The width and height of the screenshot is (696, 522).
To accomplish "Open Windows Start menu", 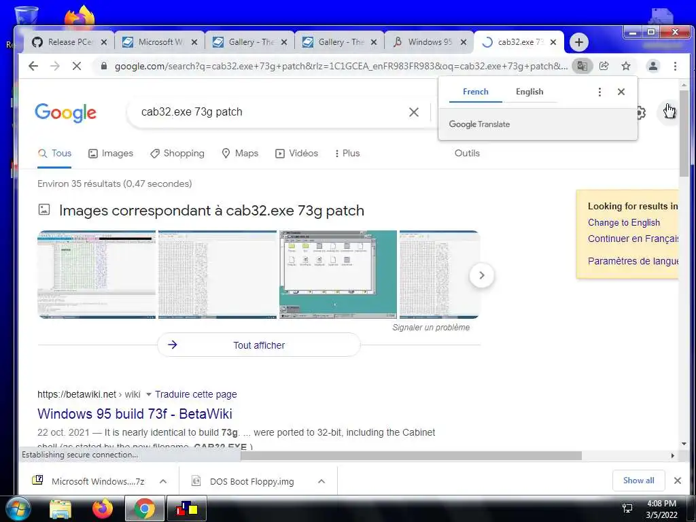I will pyautogui.click(x=18, y=508).
